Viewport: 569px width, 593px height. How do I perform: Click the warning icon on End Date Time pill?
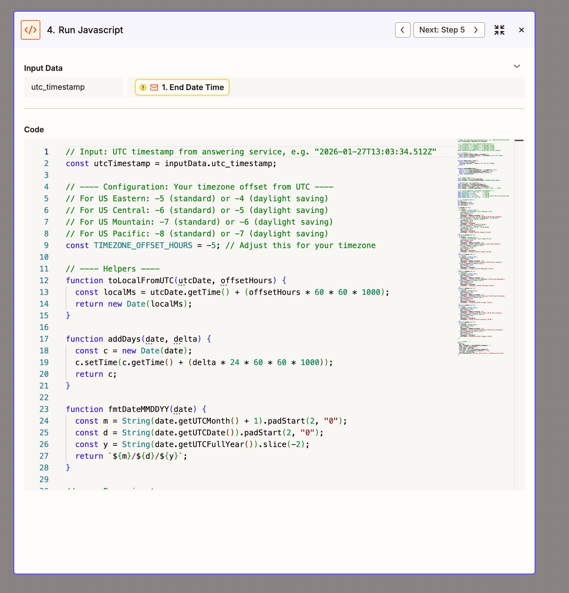(x=143, y=87)
